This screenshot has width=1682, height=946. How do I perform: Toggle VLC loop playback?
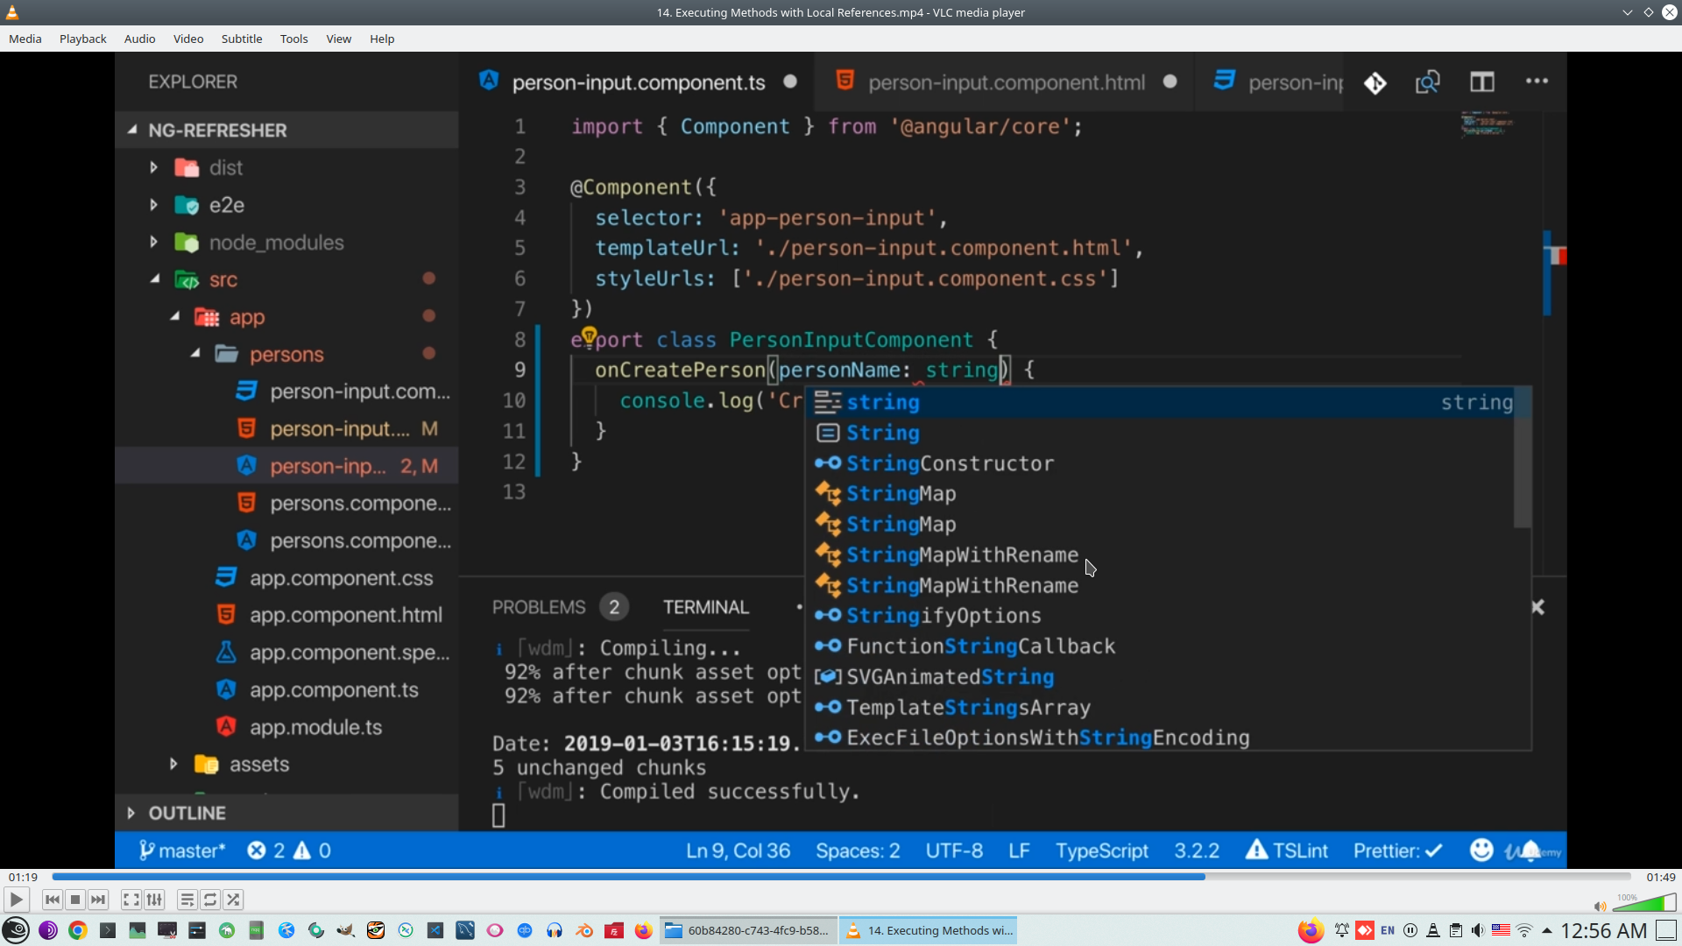(210, 900)
